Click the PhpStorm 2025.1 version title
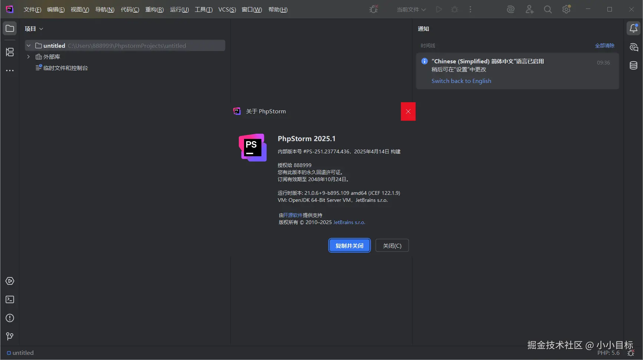Screen dimensions: 643x360 coord(307,139)
